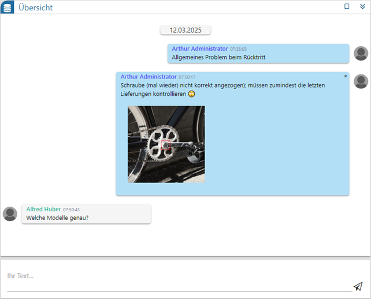The width and height of the screenshot is (371, 299).
Task: Click Arthur Administrator name in the Rücktritt message
Action: (199, 48)
